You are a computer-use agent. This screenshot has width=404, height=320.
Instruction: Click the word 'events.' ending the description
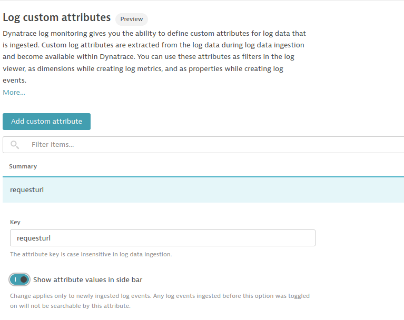(x=15, y=81)
